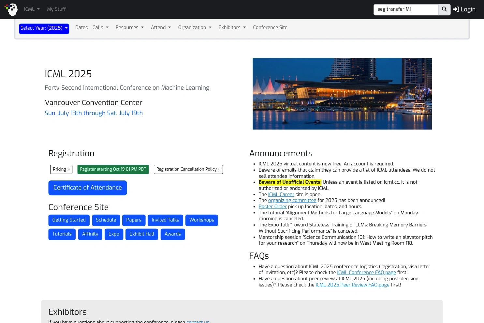Click Register starting Oct 19 green button
This screenshot has height=323, width=484.
click(113, 169)
